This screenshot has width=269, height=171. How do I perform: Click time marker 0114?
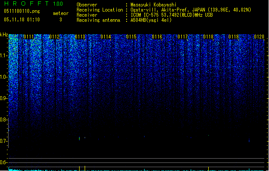tap(106, 37)
